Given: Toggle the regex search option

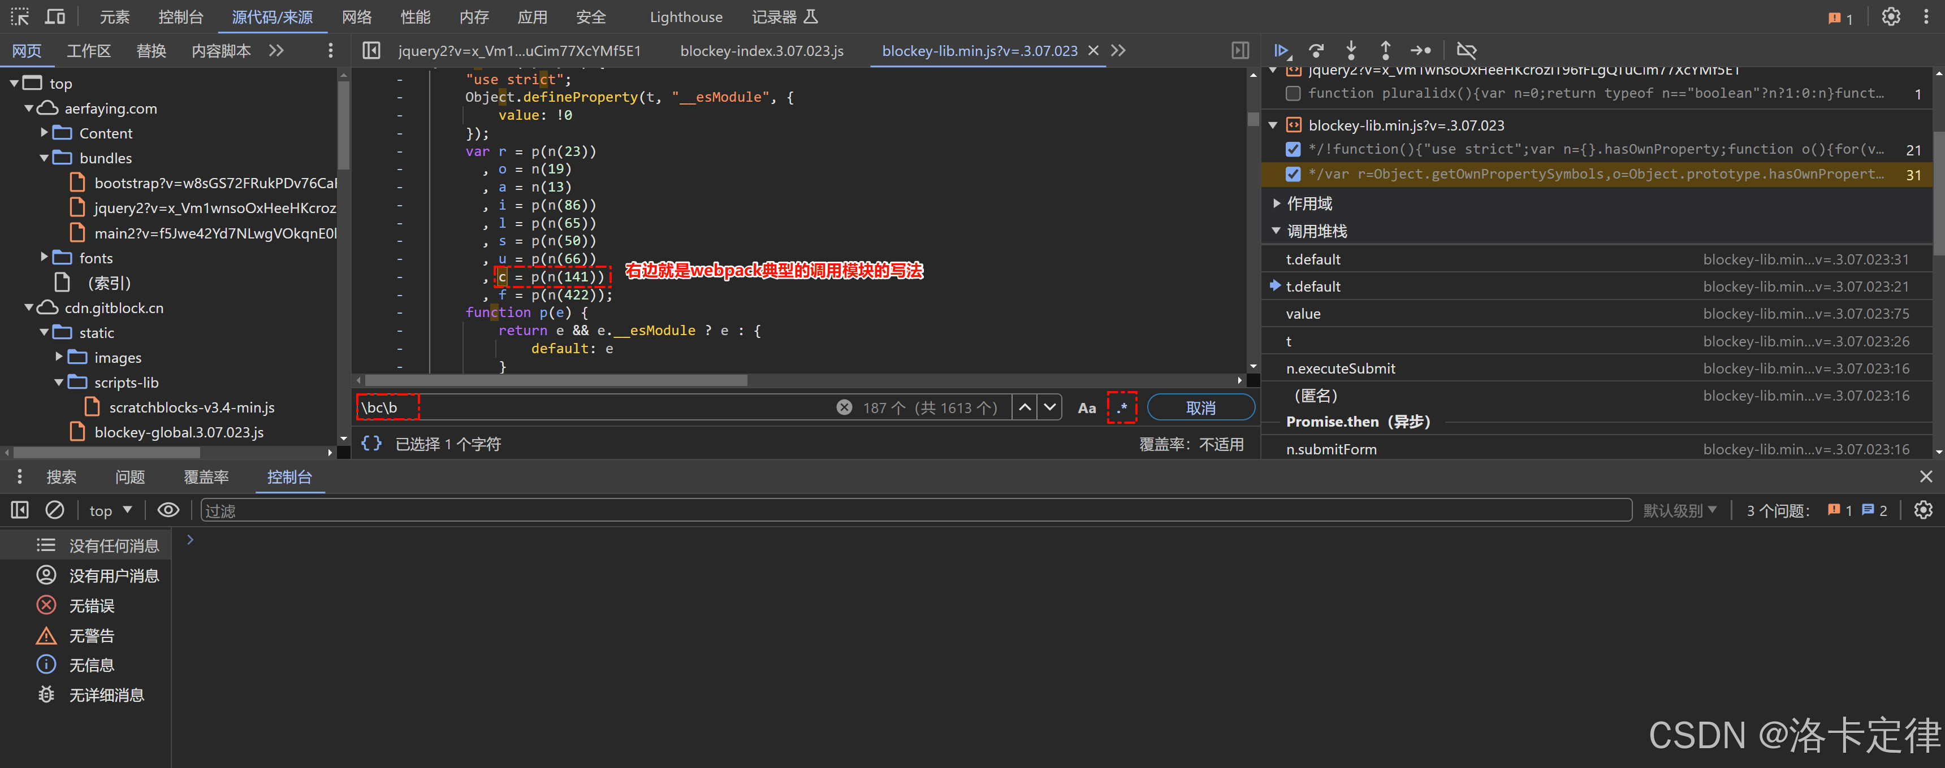Looking at the screenshot, I should click(1122, 408).
